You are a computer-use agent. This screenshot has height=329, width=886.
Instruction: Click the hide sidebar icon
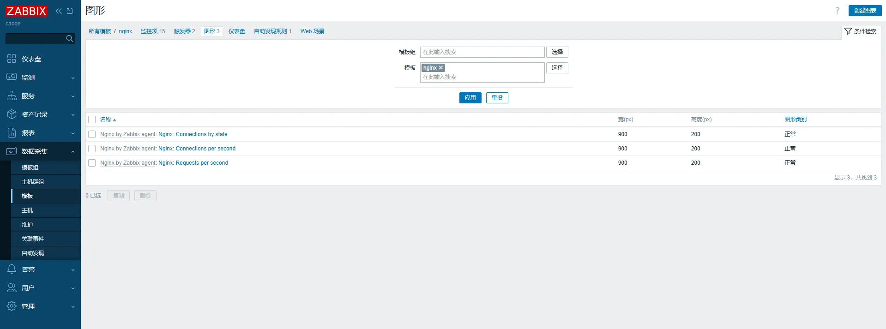70,11
